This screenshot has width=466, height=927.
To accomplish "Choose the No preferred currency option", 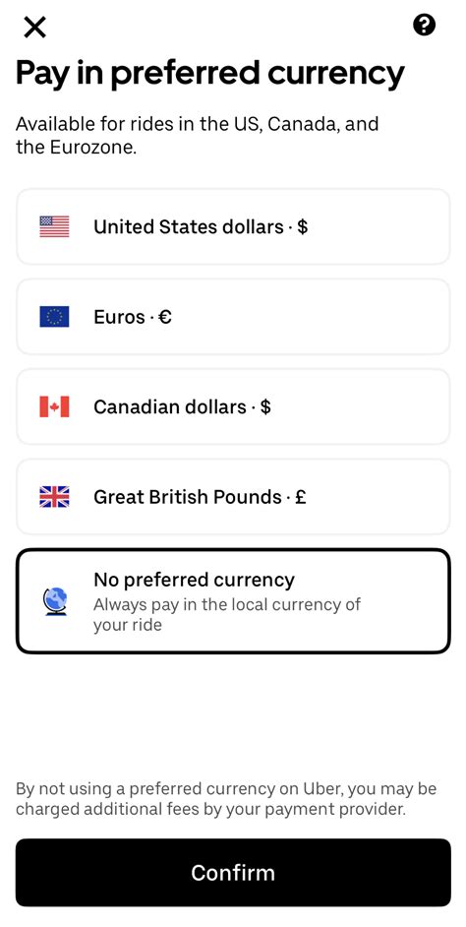I will tap(233, 601).
